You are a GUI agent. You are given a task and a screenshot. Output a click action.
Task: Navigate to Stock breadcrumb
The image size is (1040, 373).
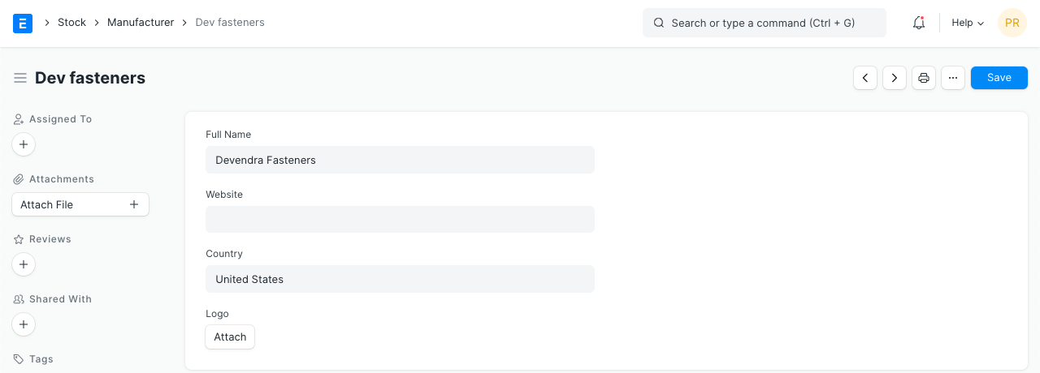click(71, 23)
